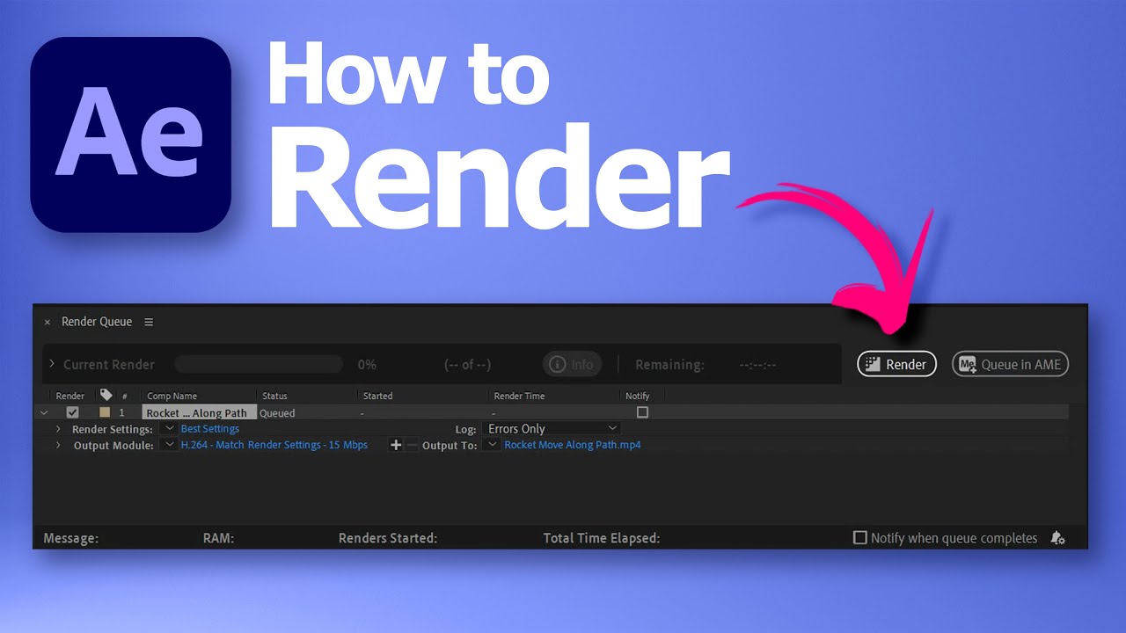
Task: Click the Status column header
Action: 274,396
